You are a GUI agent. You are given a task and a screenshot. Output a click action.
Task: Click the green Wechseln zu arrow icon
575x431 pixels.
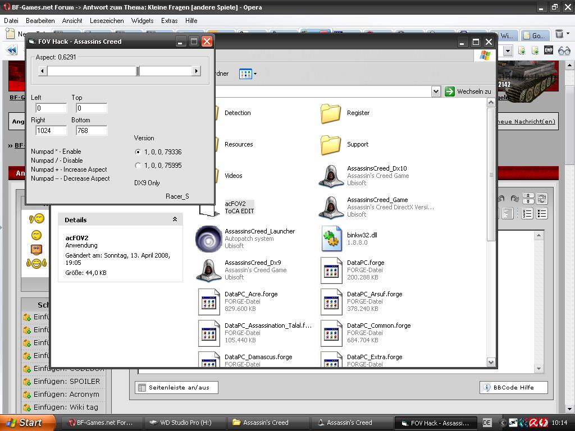[449, 91]
